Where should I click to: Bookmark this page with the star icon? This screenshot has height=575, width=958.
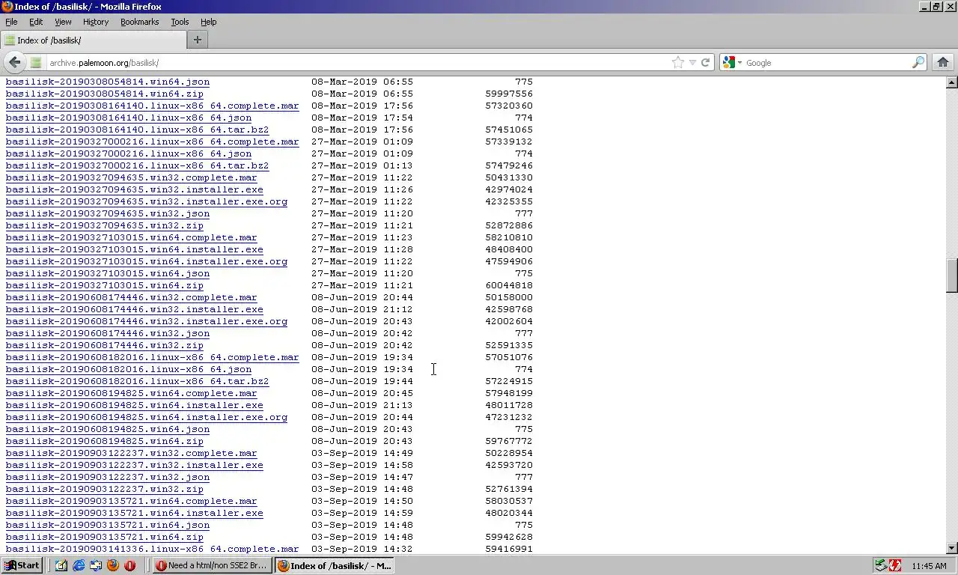pos(678,63)
